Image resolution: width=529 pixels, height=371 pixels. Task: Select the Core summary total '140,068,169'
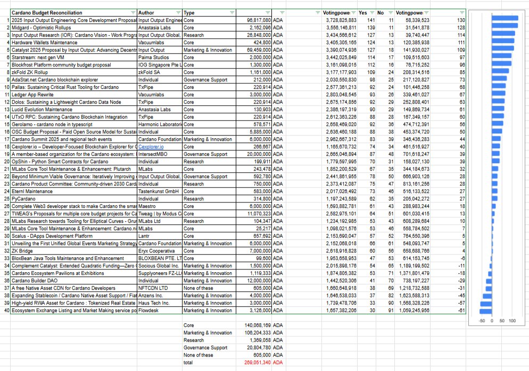(x=254, y=325)
